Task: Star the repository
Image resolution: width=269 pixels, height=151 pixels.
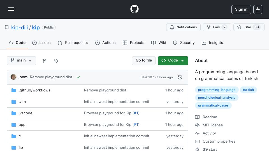Action: click(x=249, y=27)
